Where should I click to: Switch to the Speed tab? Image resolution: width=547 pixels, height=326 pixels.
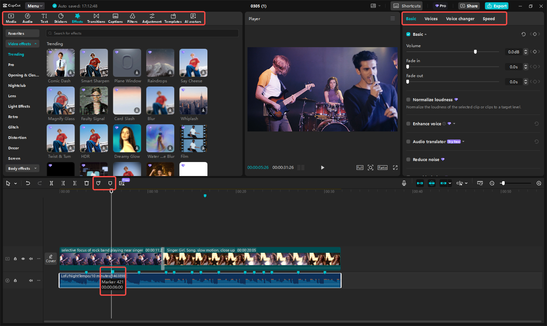point(489,19)
